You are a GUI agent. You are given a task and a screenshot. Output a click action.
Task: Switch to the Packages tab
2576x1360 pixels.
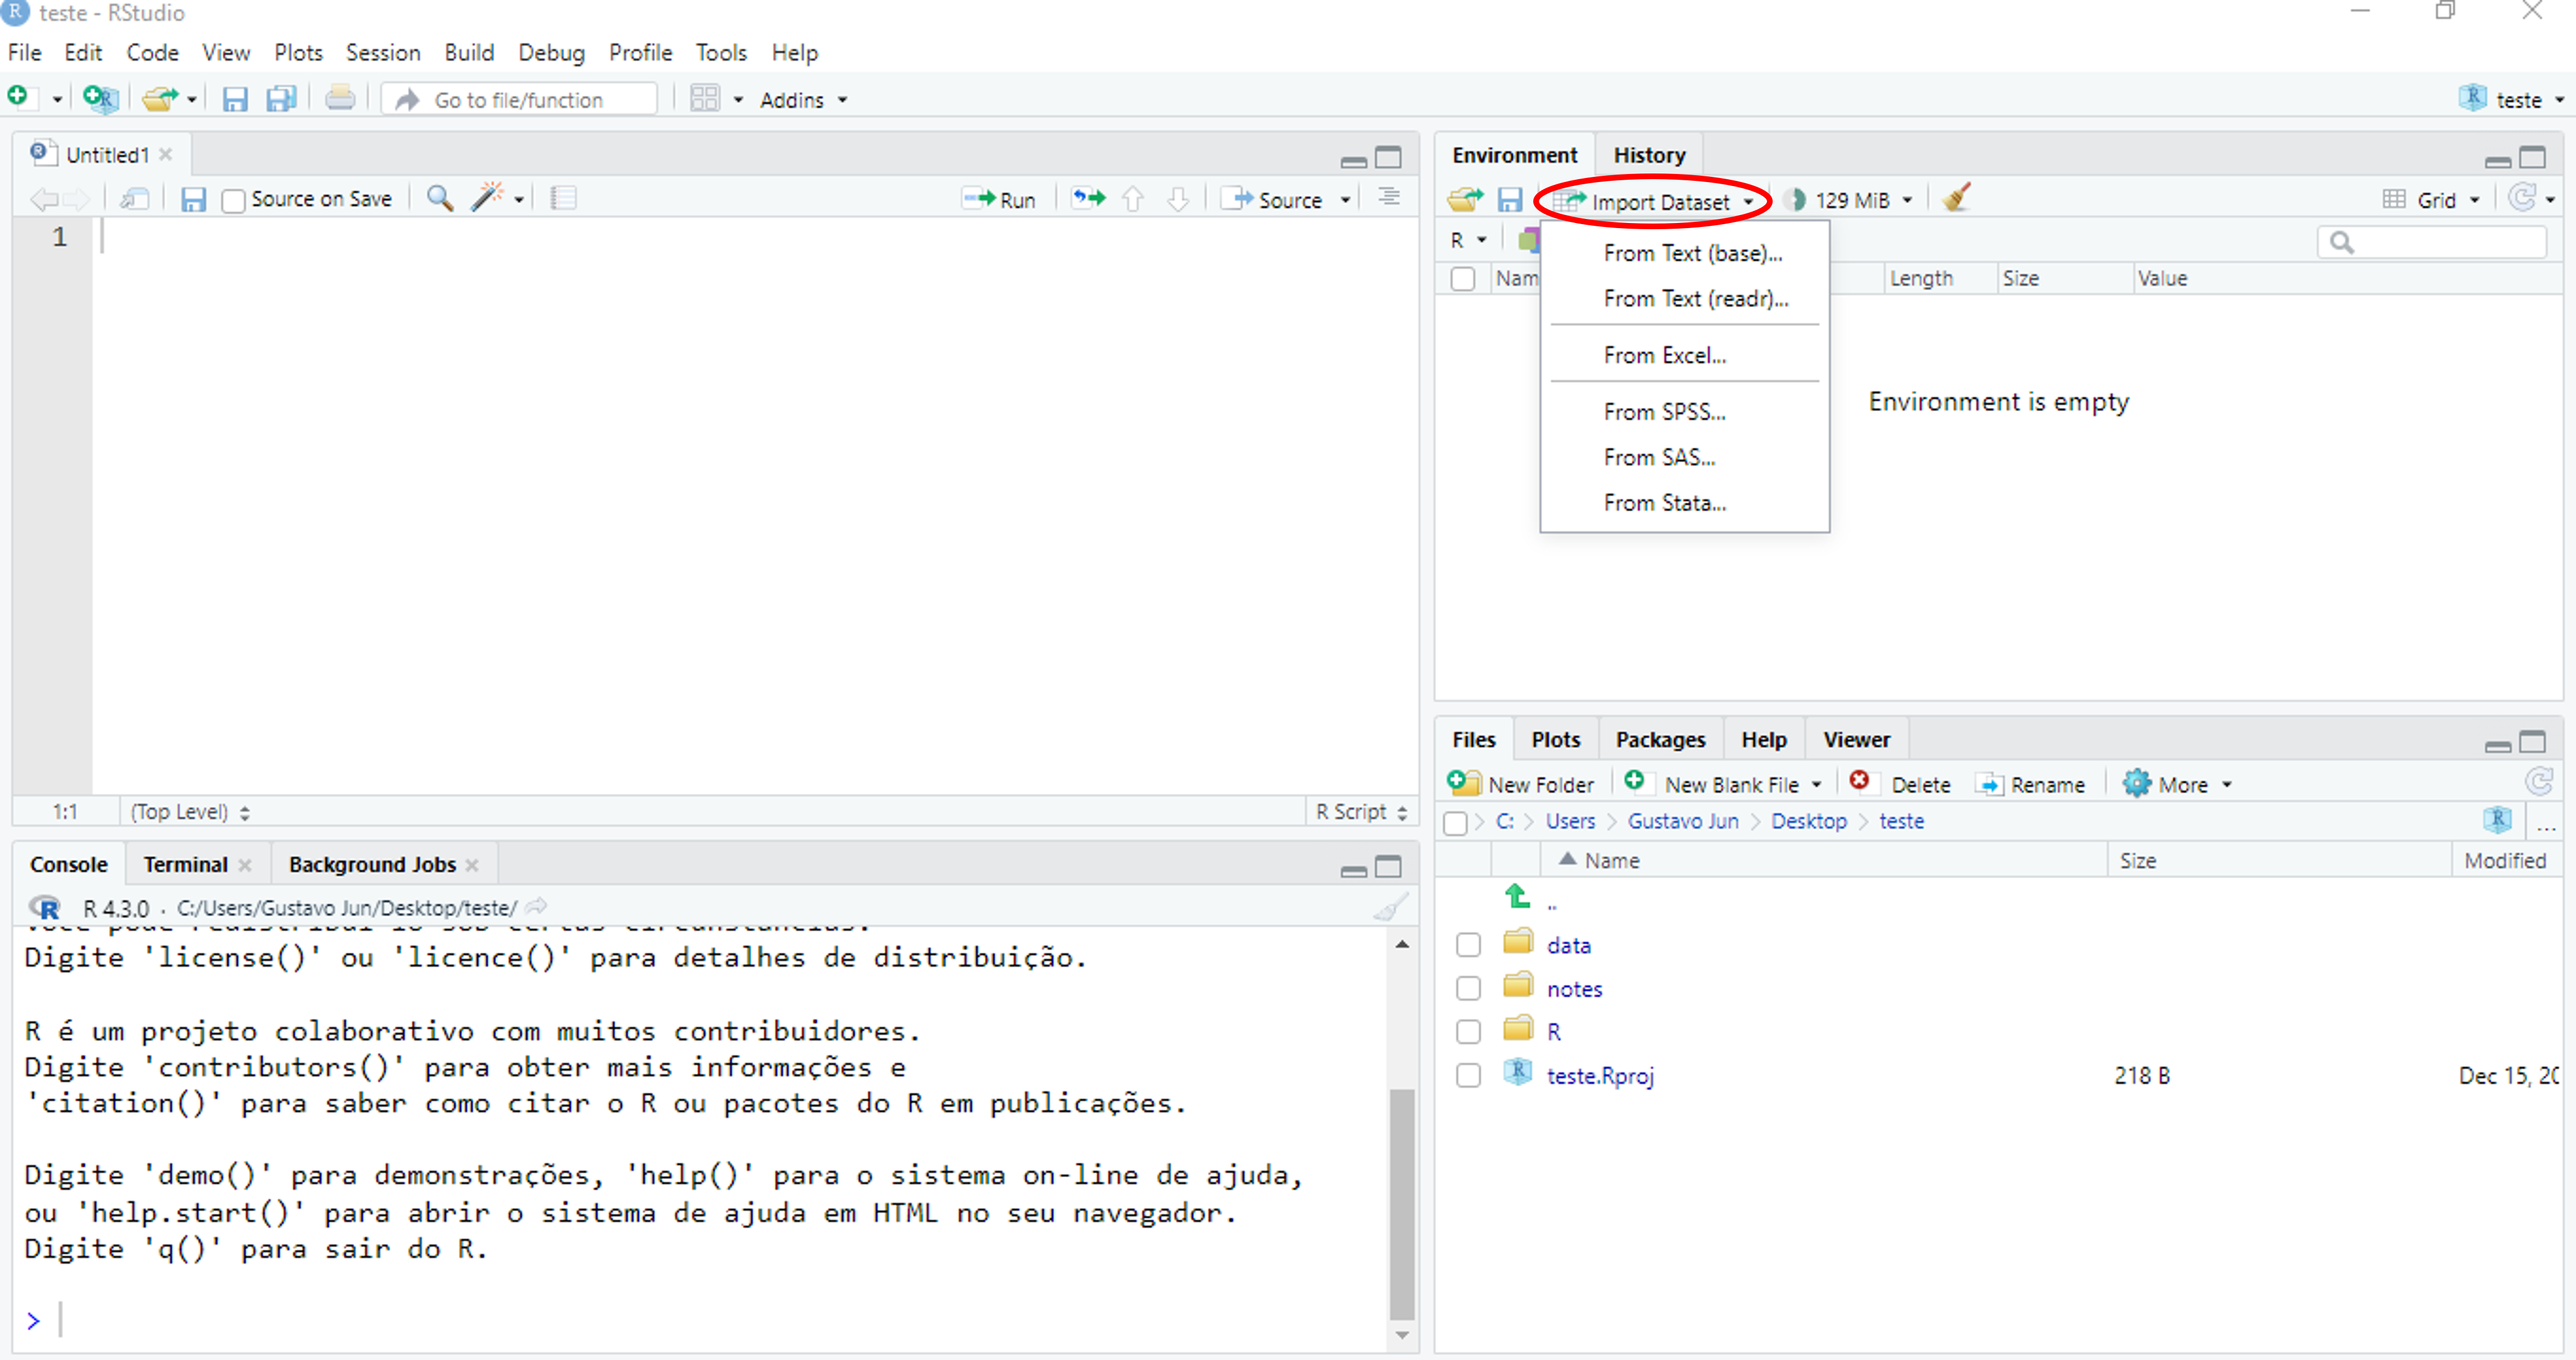click(x=1660, y=740)
